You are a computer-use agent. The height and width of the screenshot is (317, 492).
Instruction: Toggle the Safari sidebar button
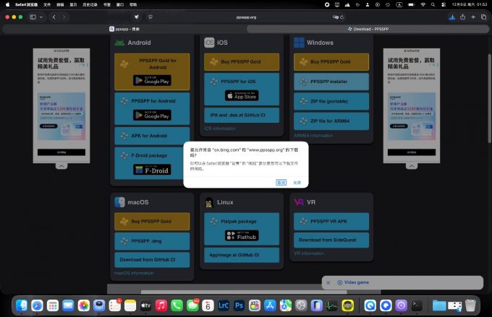(33, 17)
